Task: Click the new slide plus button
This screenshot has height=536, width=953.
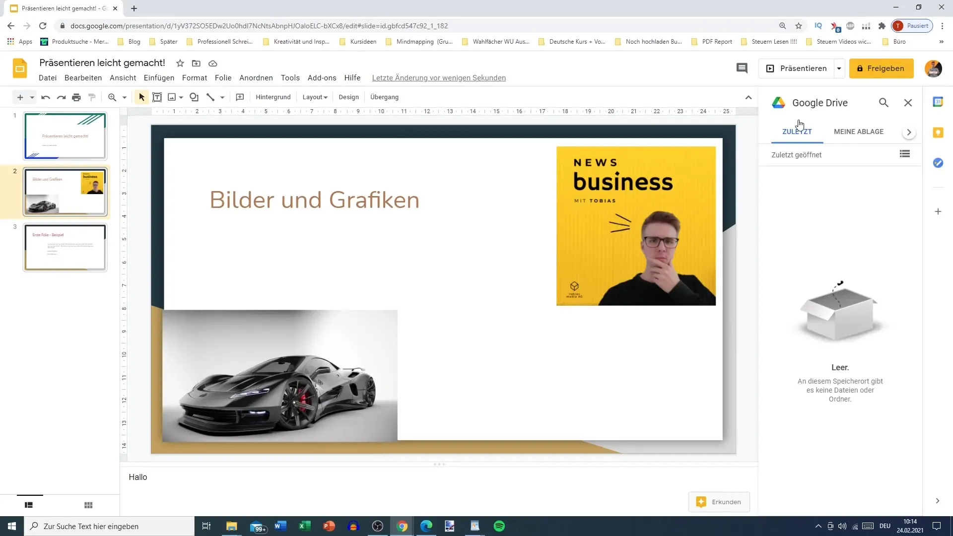Action: pos(20,97)
